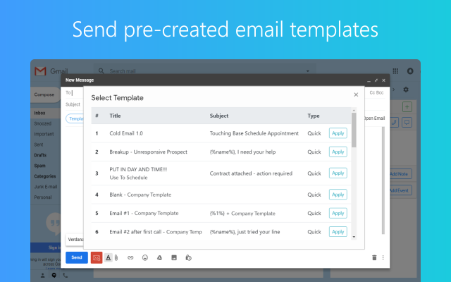
Task: Open the Sent folder
Action: (x=39, y=145)
